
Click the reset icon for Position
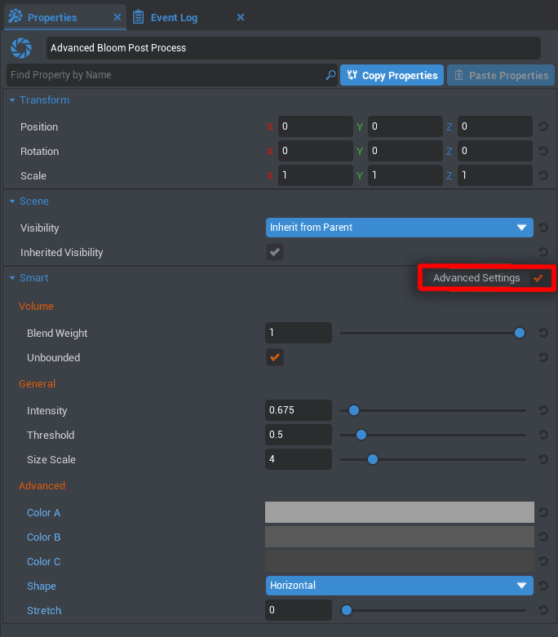(x=543, y=127)
